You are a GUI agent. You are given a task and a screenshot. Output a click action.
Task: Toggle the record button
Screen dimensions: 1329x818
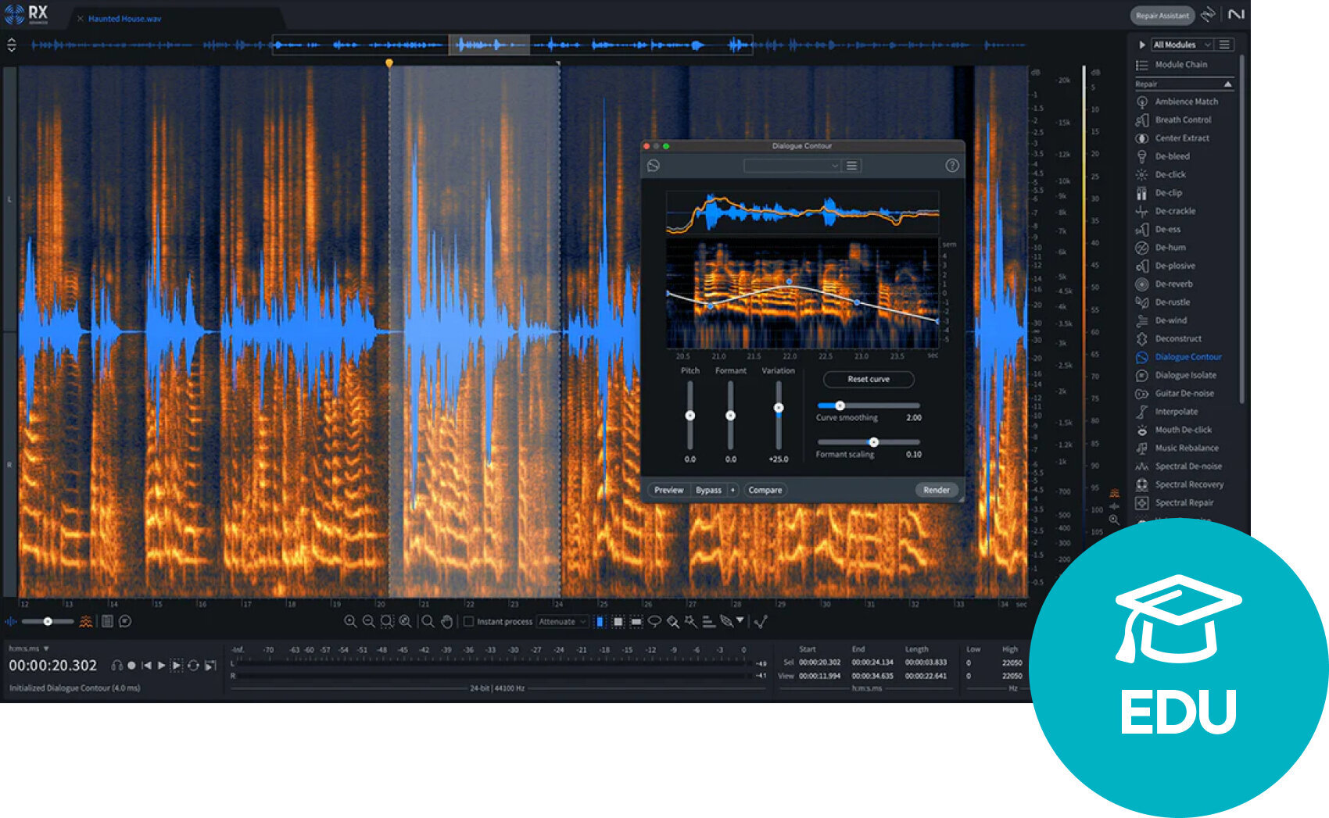131,666
